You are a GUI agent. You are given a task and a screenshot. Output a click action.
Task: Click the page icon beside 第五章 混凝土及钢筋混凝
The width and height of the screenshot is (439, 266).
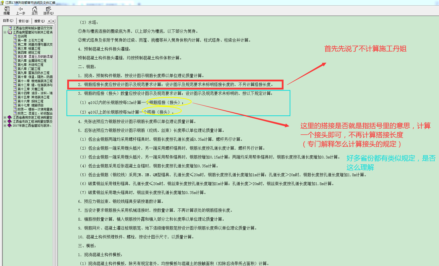pyautogui.click(x=15, y=57)
